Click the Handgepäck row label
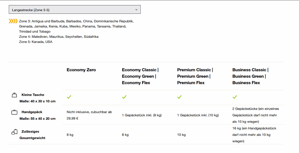 (x=32, y=112)
